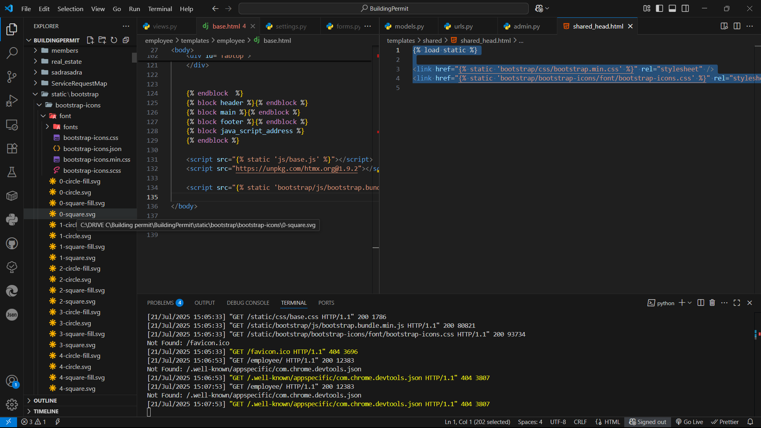The height and width of the screenshot is (428, 761).
Task: Open GitHub view in activity bar
Action: (12, 243)
